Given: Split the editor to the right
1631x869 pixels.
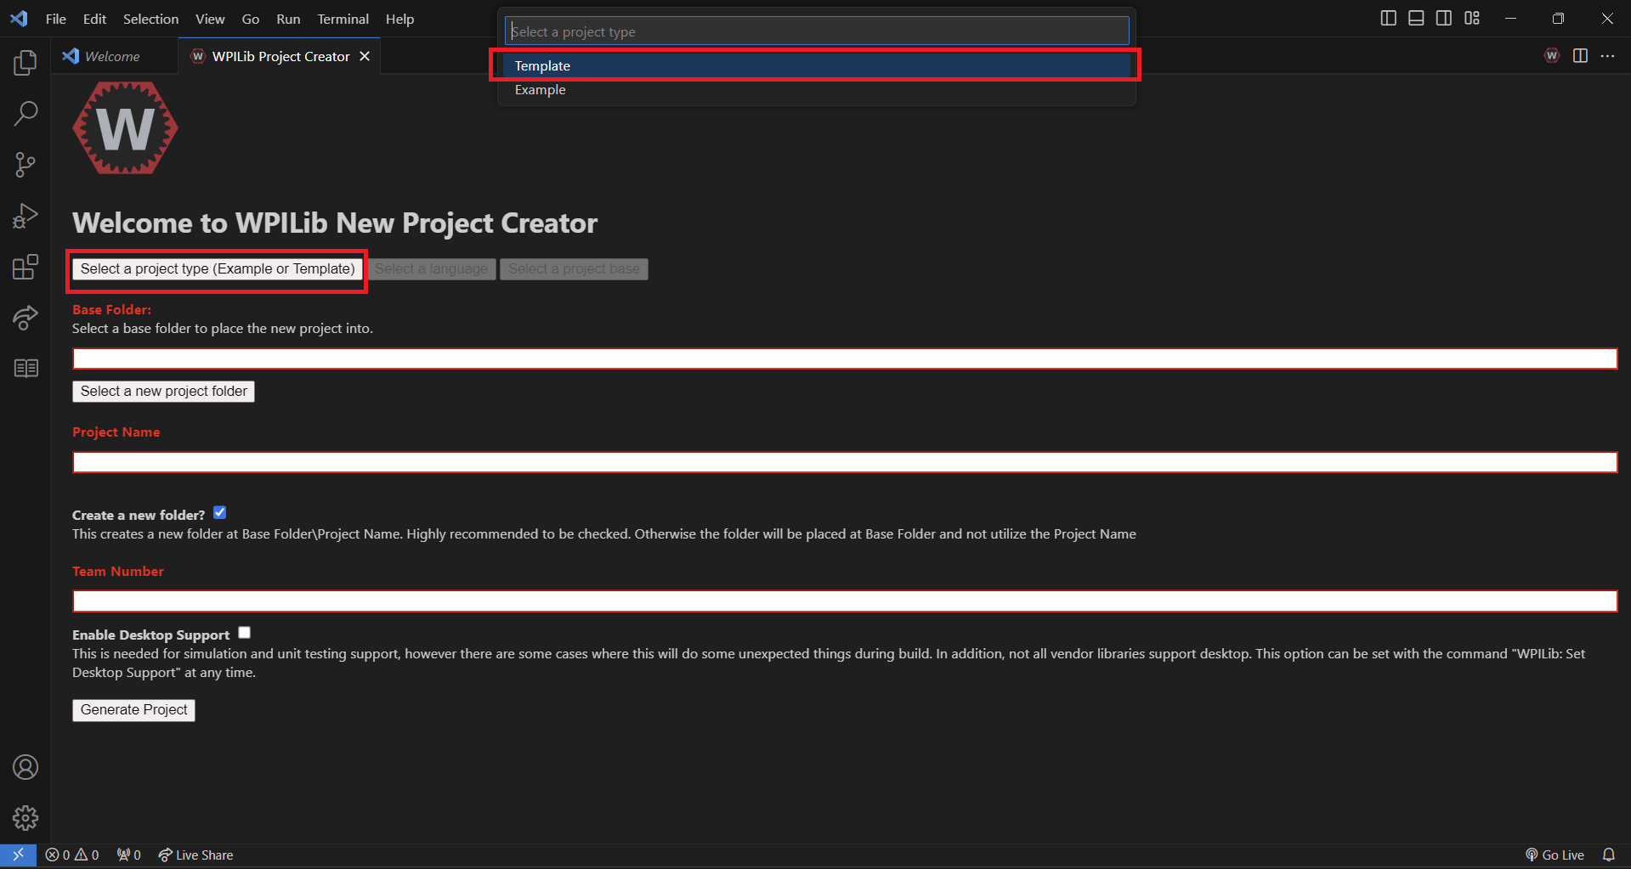Looking at the screenshot, I should pos(1580,56).
